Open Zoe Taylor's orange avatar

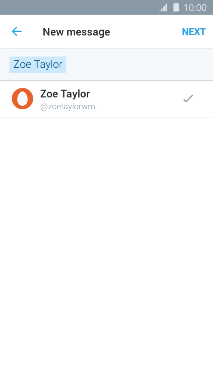(23, 99)
